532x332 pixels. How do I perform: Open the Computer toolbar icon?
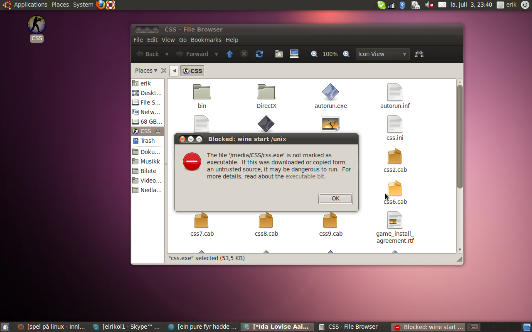[294, 54]
